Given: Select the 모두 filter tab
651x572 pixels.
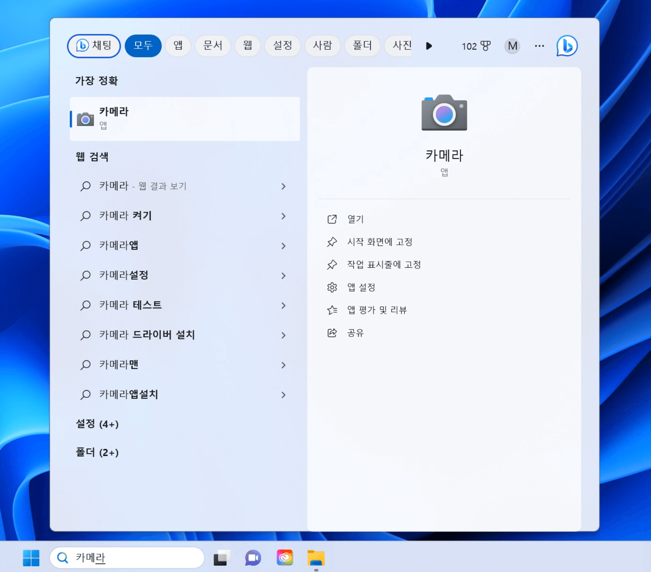Looking at the screenshot, I should coord(143,46).
